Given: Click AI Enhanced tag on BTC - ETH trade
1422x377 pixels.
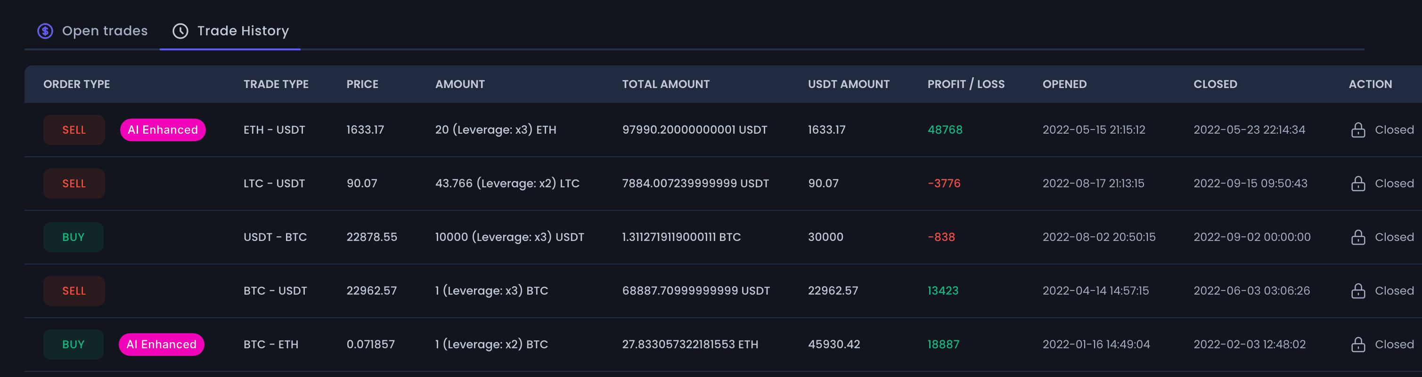Looking at the screenshot, I should (161, 344).
